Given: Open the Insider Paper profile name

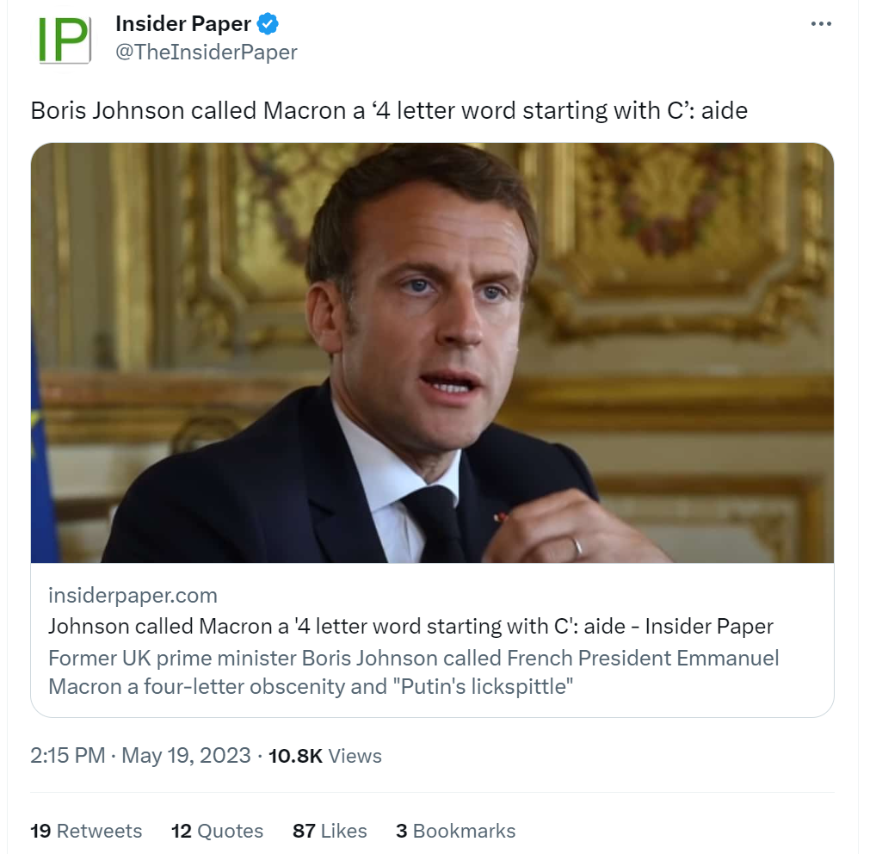Looking at the screenshot, I should coord(183,25).
